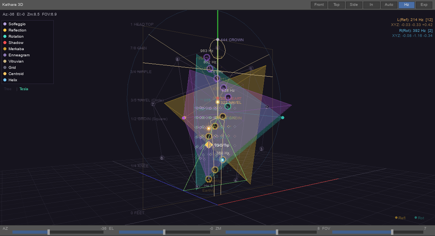Toggle the Rotation layer visibility
Viewport: 435px width, 236px height.
point(4,36)
